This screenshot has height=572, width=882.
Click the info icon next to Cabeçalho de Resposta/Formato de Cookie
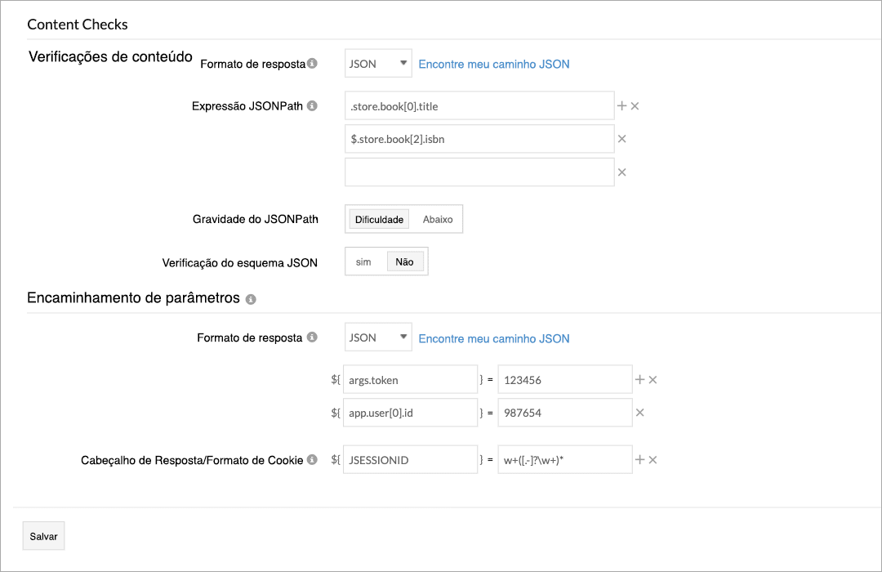click(x=312, y=459)
